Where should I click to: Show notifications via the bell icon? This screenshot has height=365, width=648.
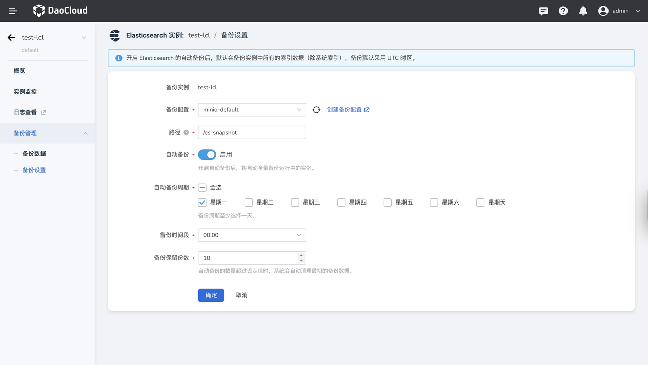click(583, 11)
